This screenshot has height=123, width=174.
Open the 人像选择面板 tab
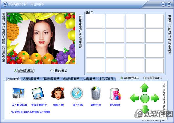[31, 79]
